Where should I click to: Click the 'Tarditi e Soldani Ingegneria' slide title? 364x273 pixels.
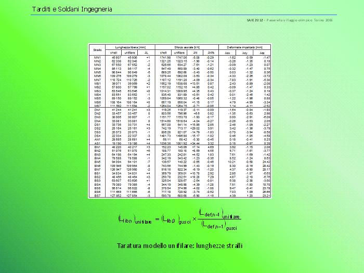coord(72,9)
